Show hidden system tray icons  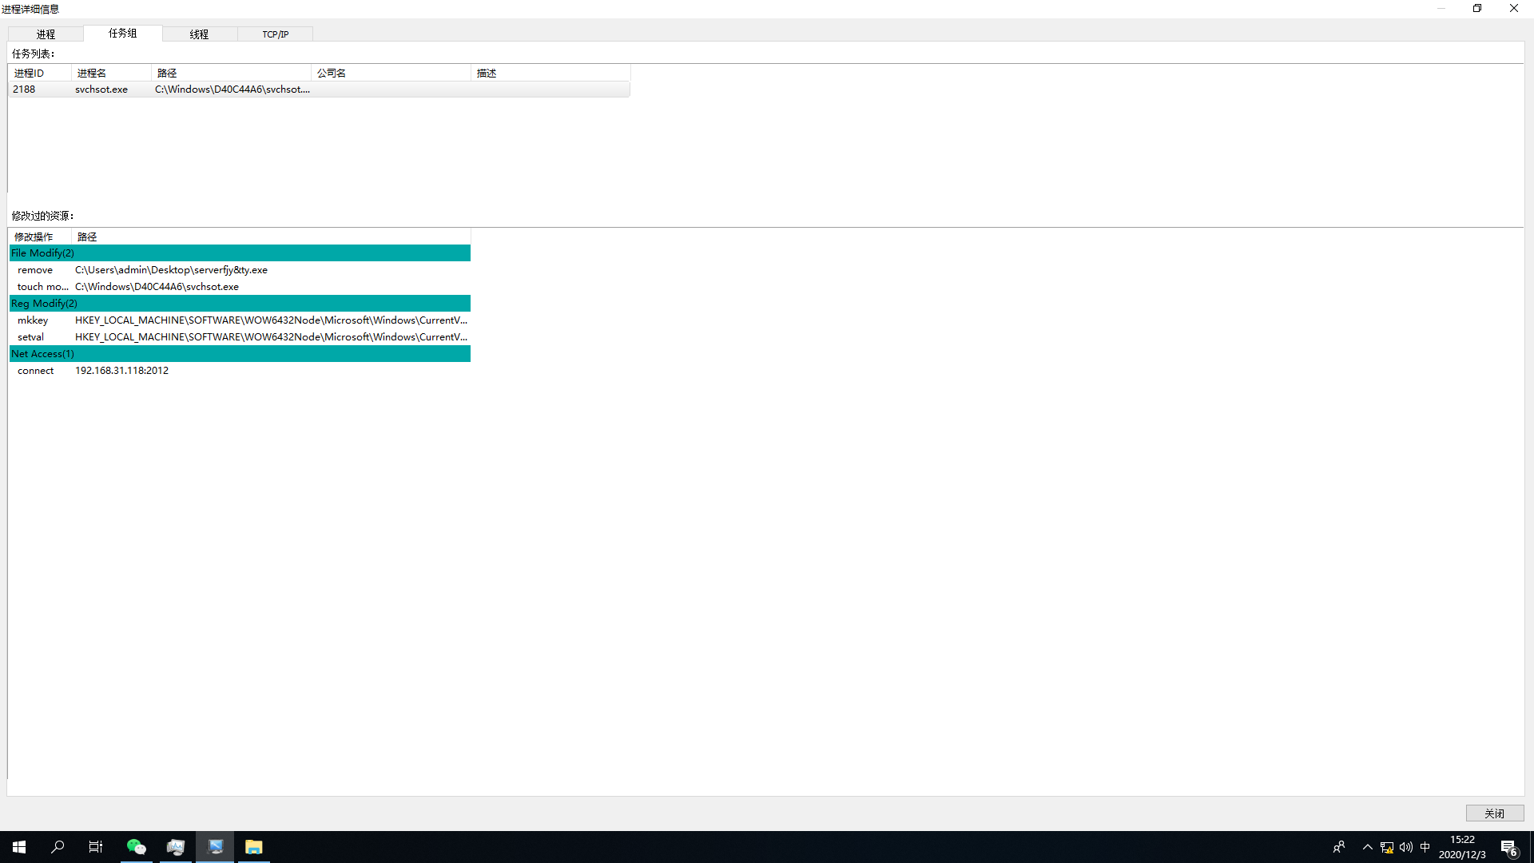1368,847
